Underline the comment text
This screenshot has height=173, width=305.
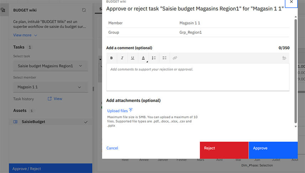pyautogui.click(x=132, y=58)
